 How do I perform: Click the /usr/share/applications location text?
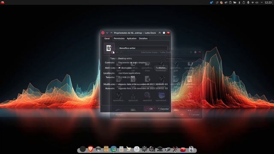tap(129, 73)
